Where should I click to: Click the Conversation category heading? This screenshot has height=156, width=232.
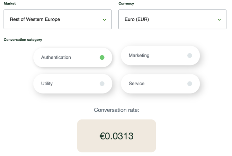click(23, 40)
